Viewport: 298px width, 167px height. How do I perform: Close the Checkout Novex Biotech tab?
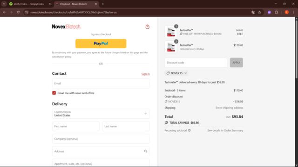[x=96, y=4]
